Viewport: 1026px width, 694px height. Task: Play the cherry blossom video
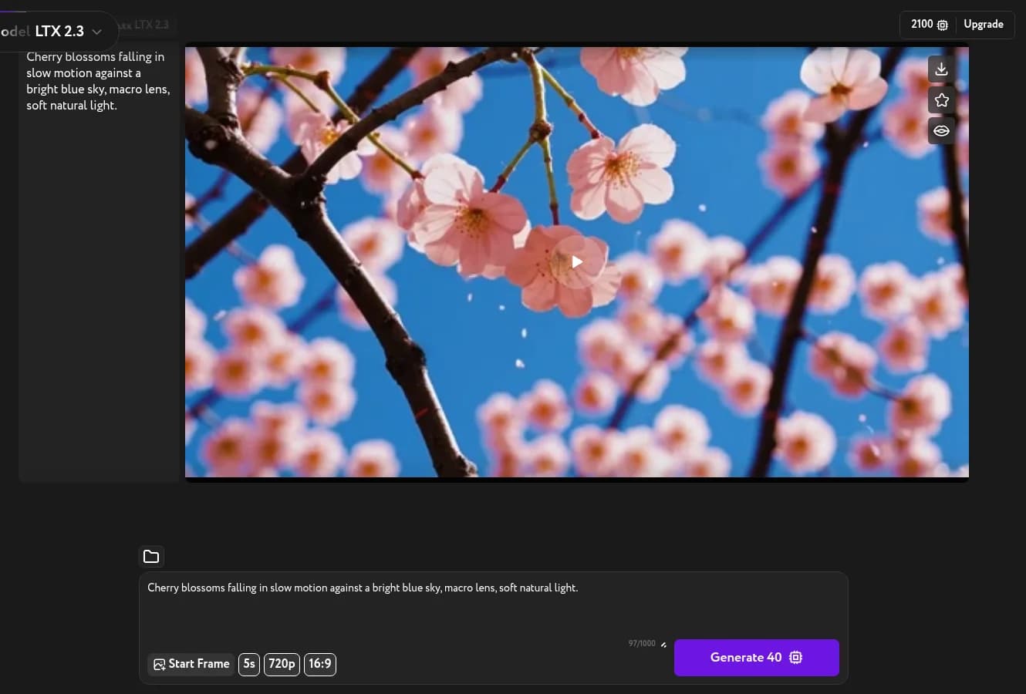577,261
